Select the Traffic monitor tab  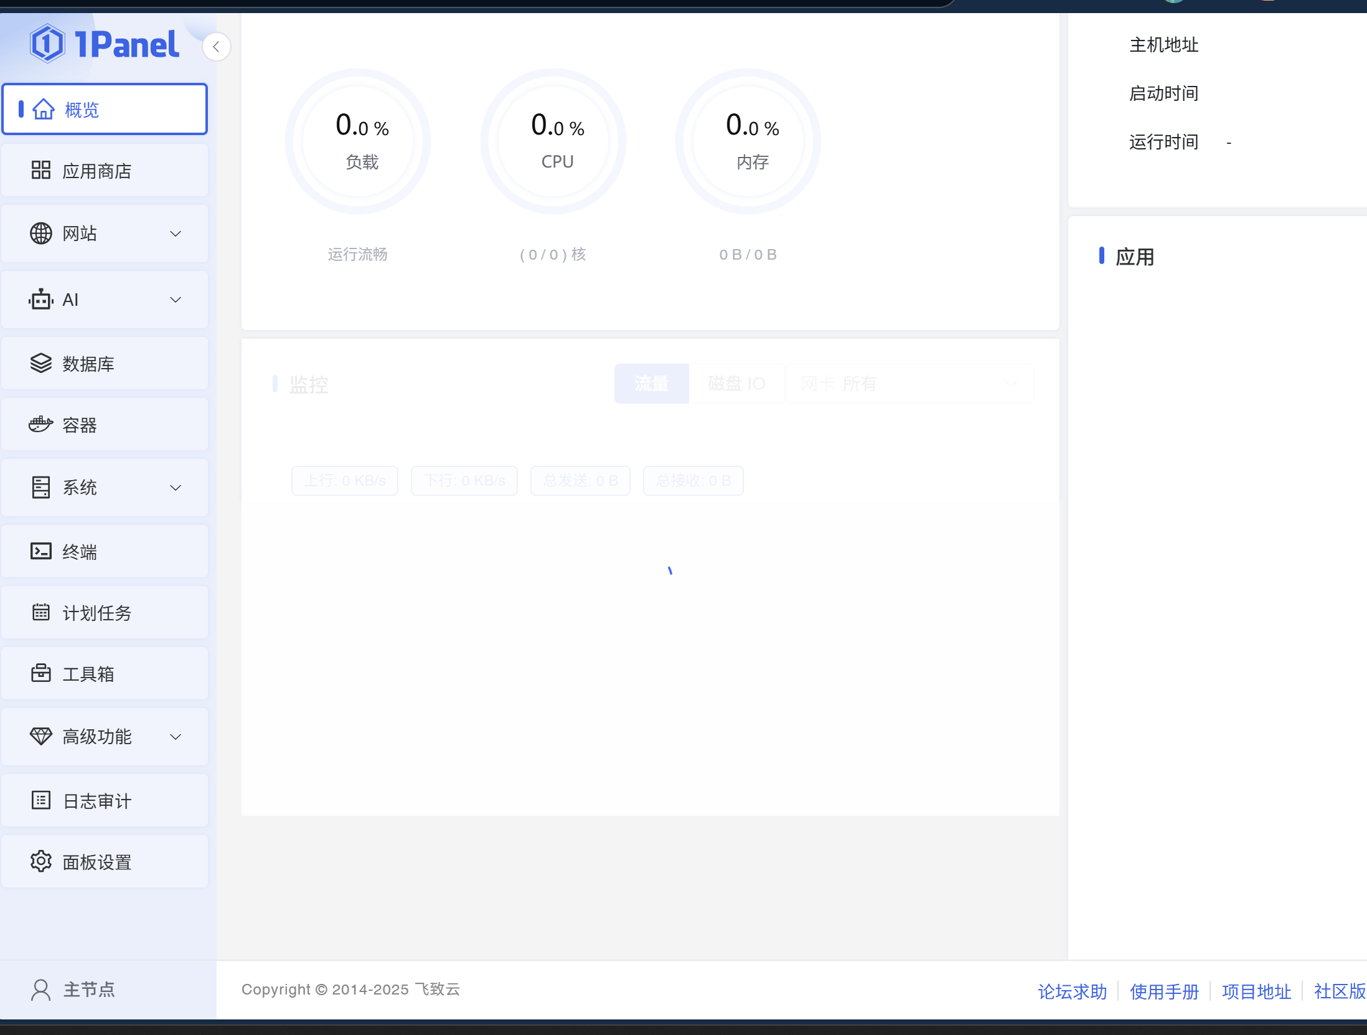[x=651, y=384]
